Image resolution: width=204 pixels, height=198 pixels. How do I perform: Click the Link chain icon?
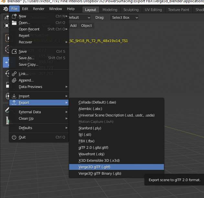pos(14,74)
